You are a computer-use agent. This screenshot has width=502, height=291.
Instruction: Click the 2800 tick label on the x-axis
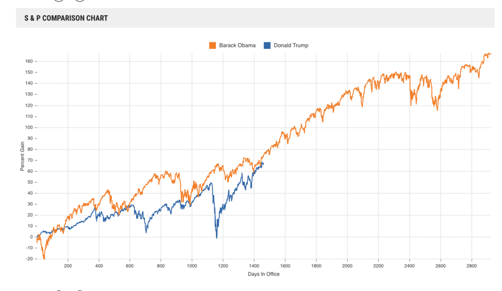tap(471, 265)
